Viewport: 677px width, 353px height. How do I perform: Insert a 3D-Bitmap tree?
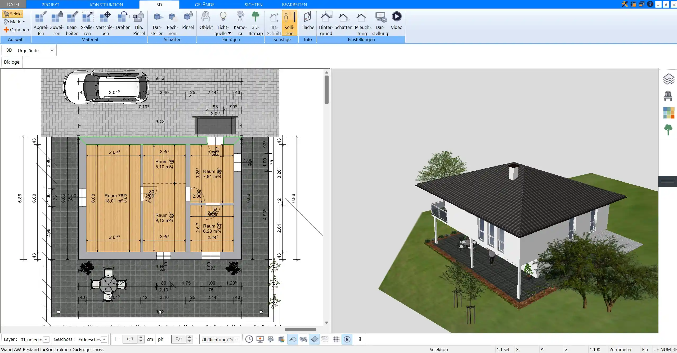[x=255, y=23]
